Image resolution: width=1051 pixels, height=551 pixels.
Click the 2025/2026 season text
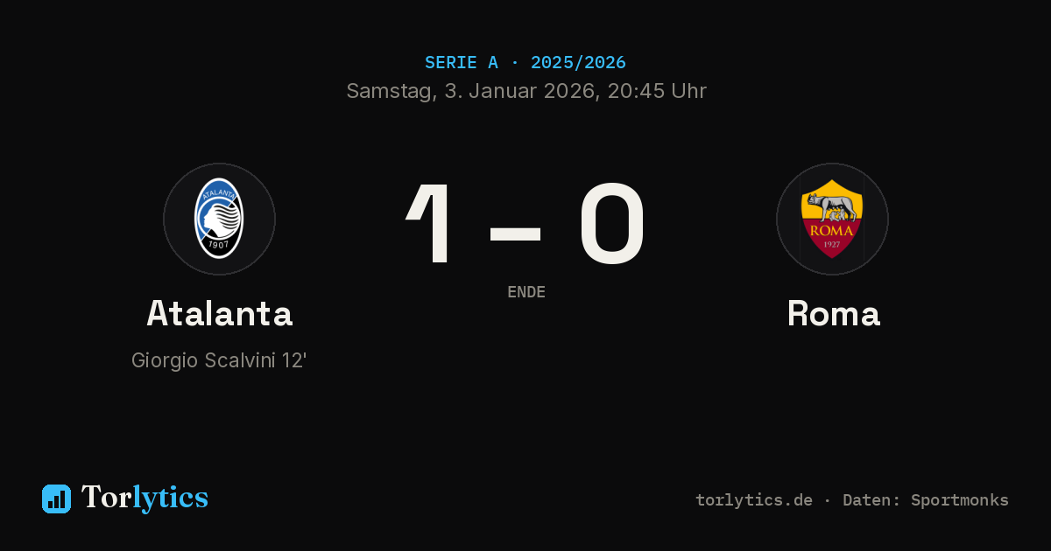[x=578, y=62]
